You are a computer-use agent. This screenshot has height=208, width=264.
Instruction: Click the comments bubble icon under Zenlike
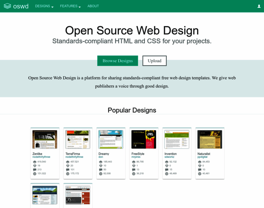[34, 170]
